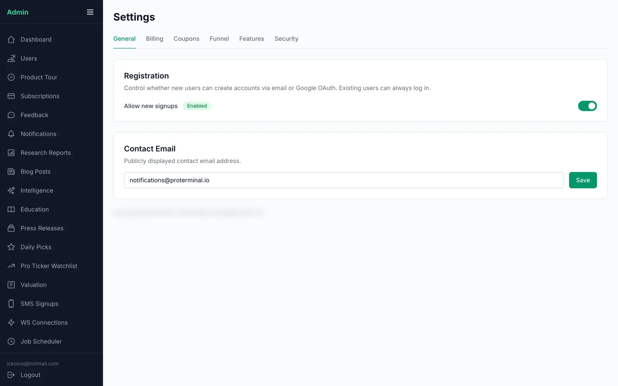Open Intelligence label in sidebar
618x386 pixels.
point(37,191)
